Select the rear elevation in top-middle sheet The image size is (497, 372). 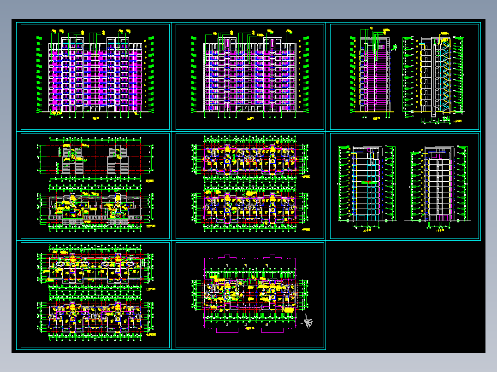(x=250, y=75)
